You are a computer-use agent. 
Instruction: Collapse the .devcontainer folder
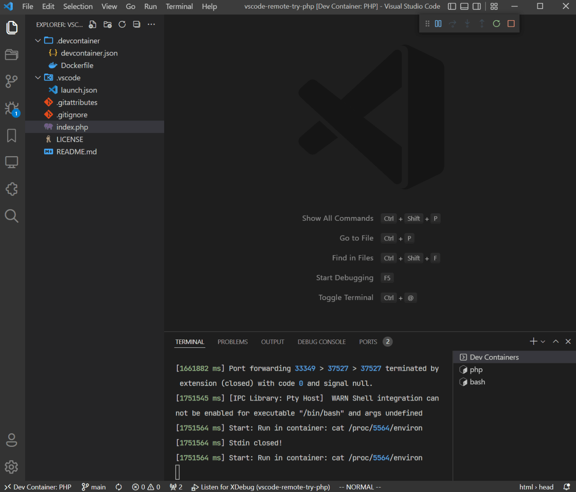click(x=38, y=41)
